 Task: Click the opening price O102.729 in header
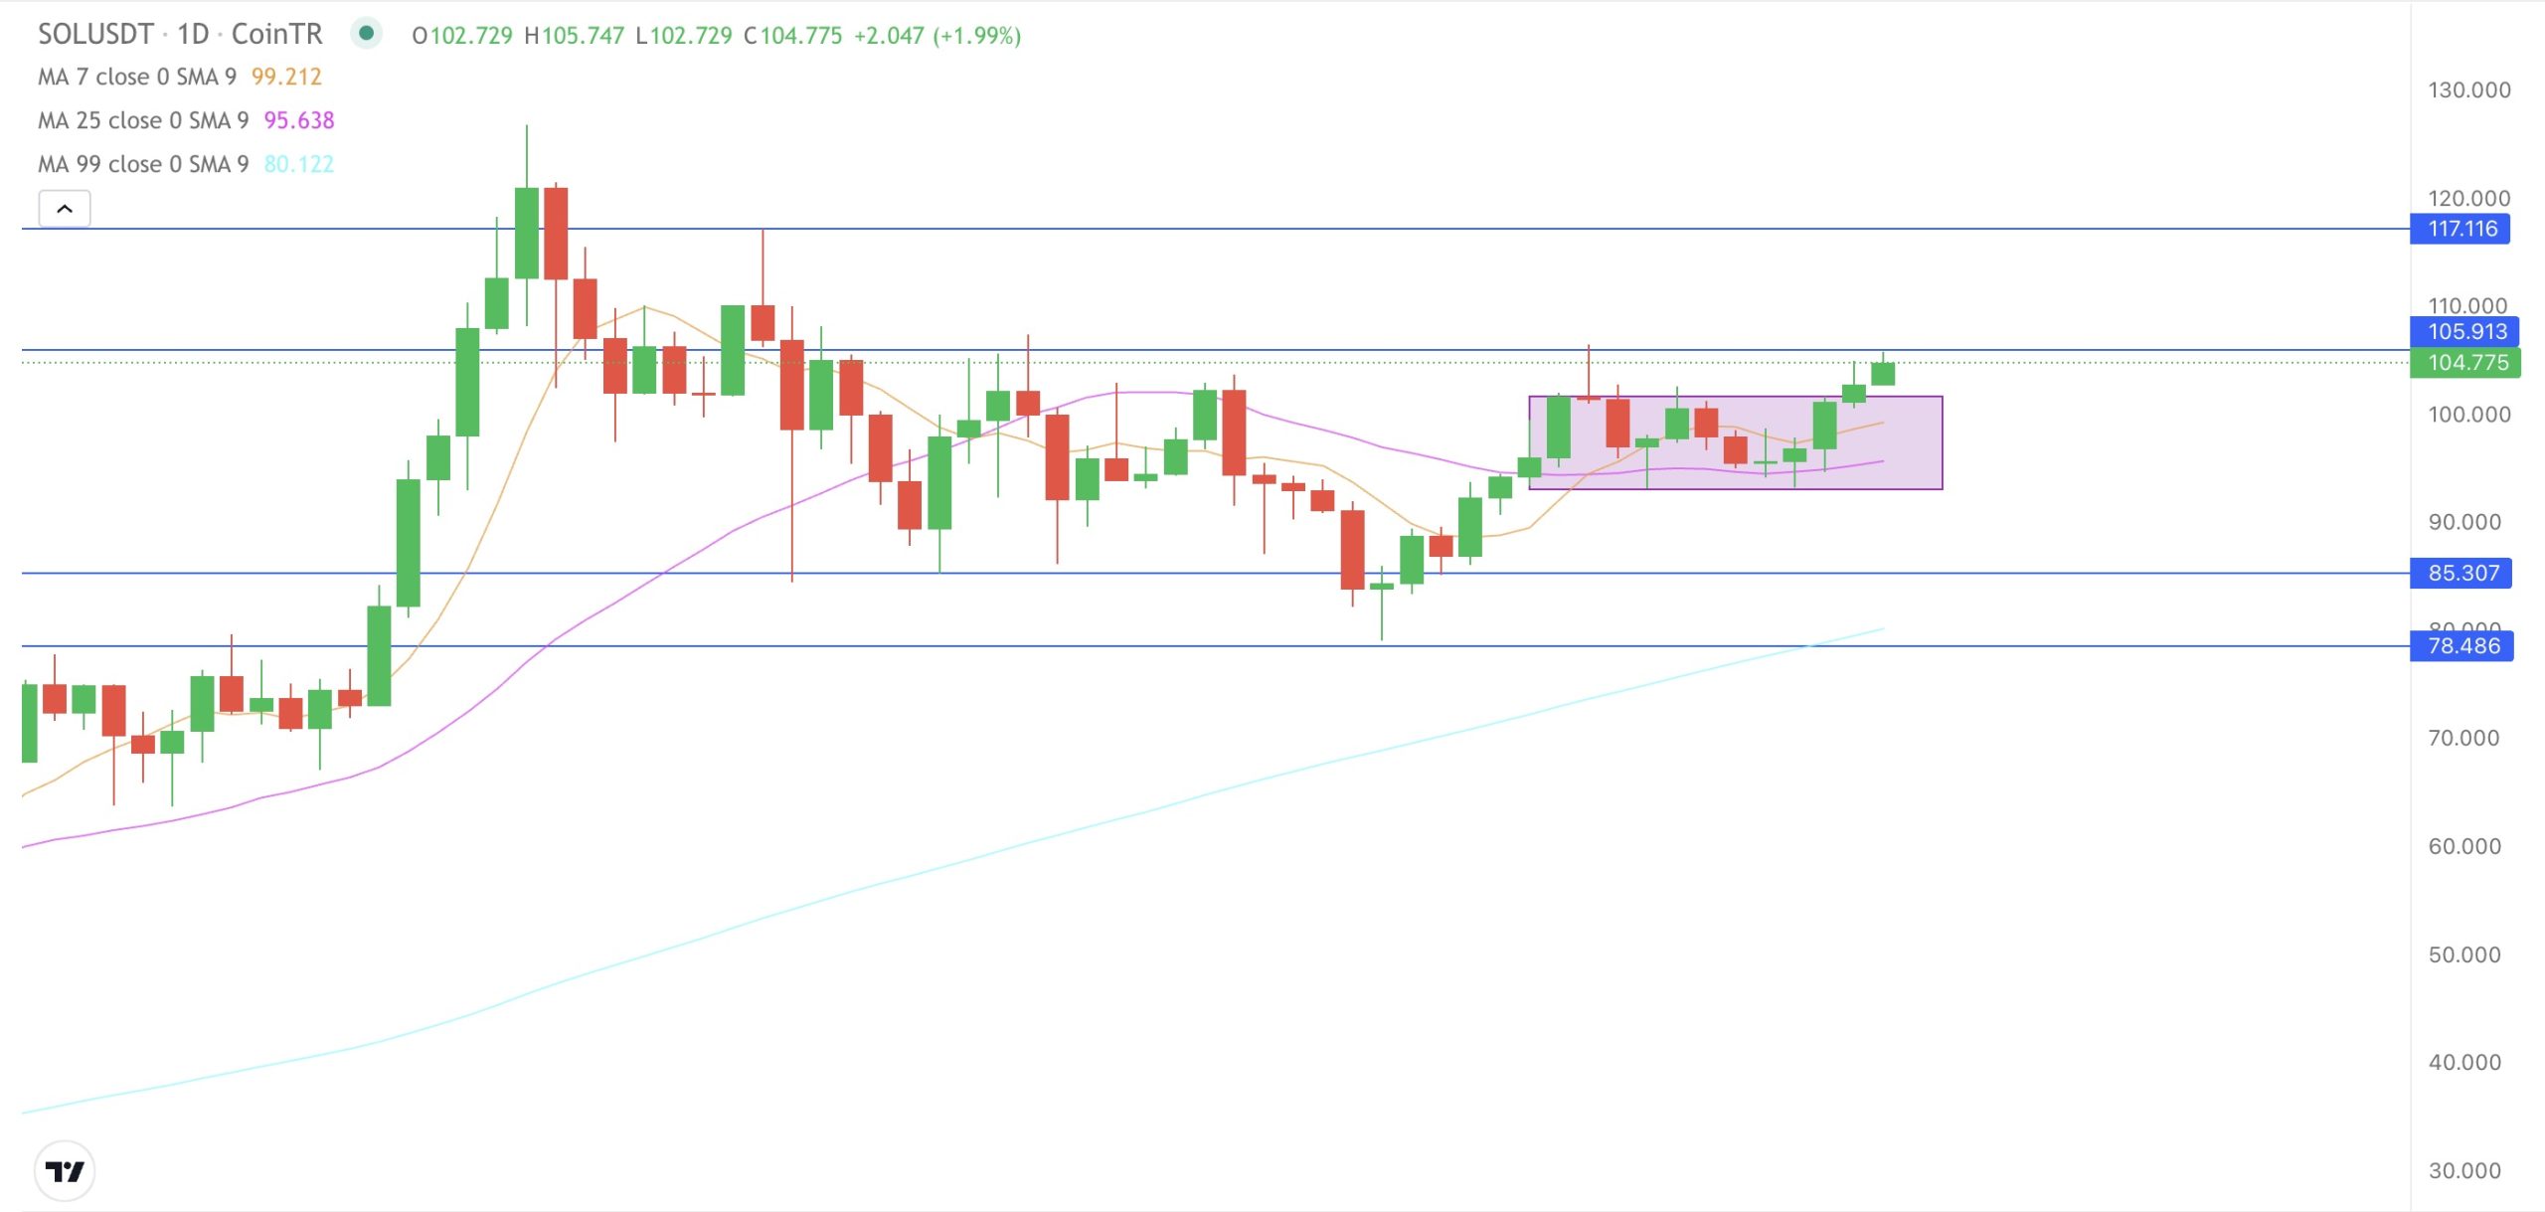point(462,36)
